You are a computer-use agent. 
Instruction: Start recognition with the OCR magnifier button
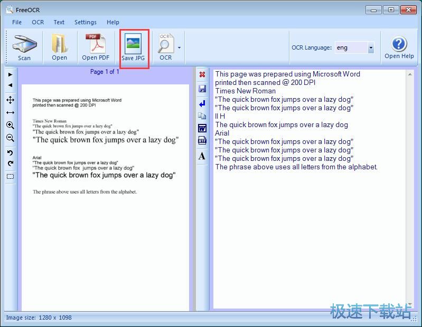(x=165, y=47)
